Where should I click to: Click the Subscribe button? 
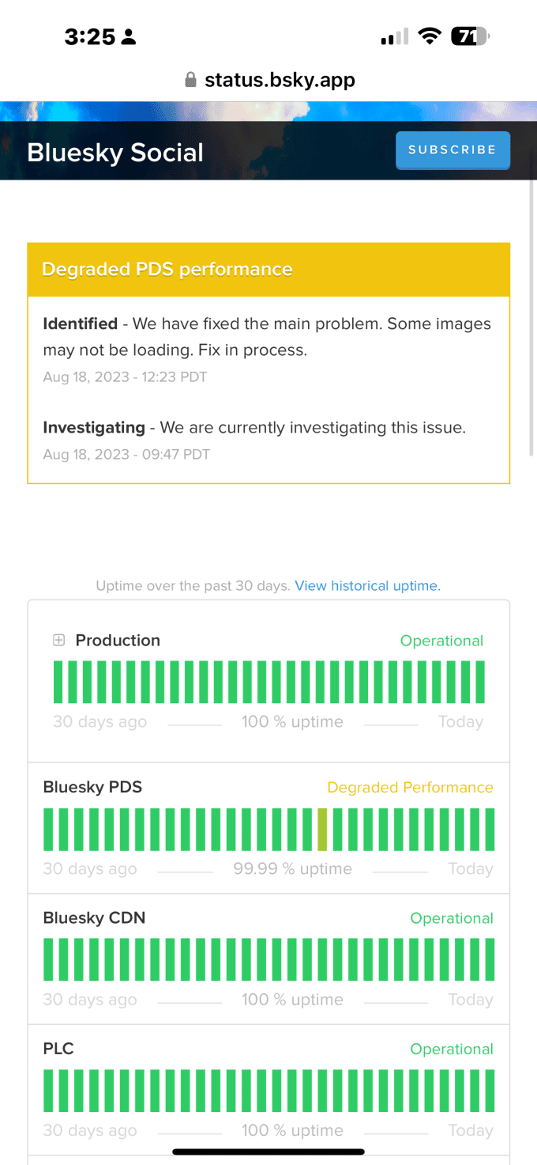pyautogui.click(x=453, y=149)
